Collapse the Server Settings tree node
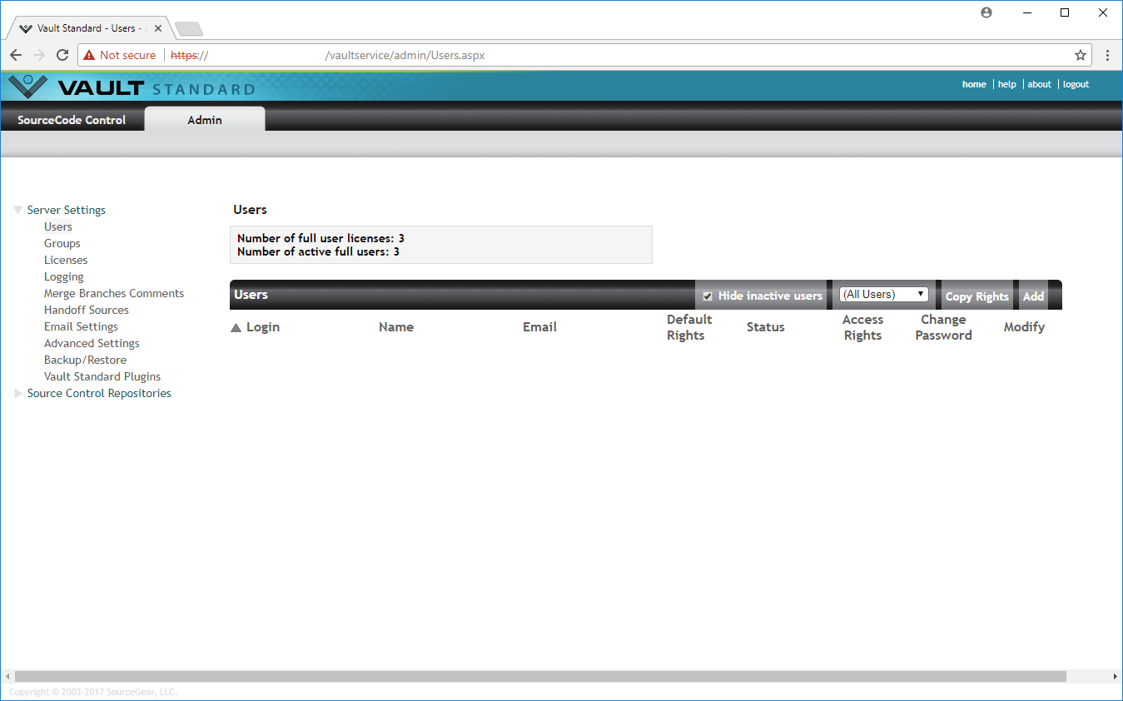The width and height of the screenshot is (1123, 701). [x=18, y=211]
